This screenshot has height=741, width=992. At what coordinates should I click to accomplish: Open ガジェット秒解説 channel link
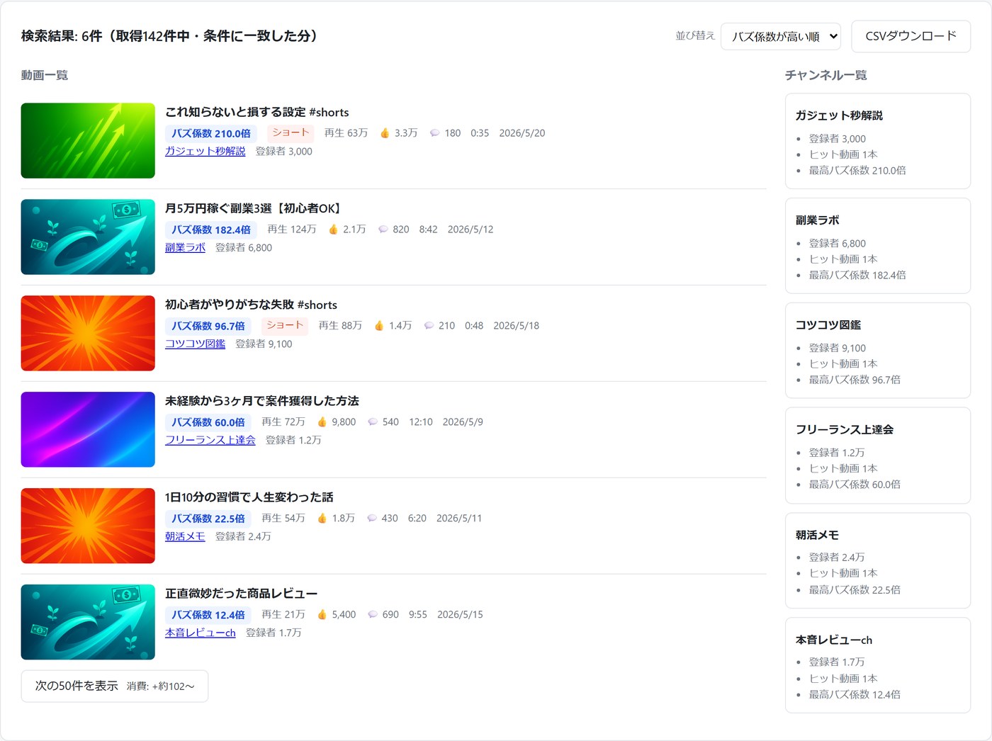coord(205,151)
